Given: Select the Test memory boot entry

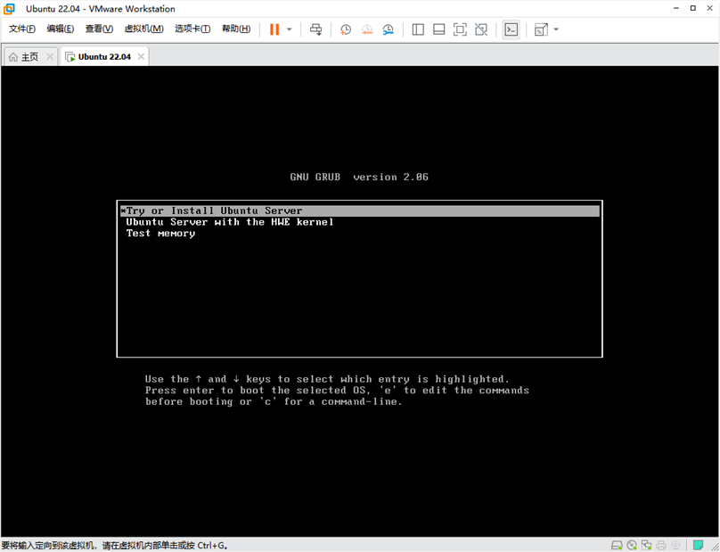Looking at the screenshot, I should coord(359,234).
